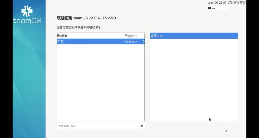Choose 简体中文 in the locale list
Image resolution: width=259 pixels, height=138 pixels.
click(x=193, y=36)
